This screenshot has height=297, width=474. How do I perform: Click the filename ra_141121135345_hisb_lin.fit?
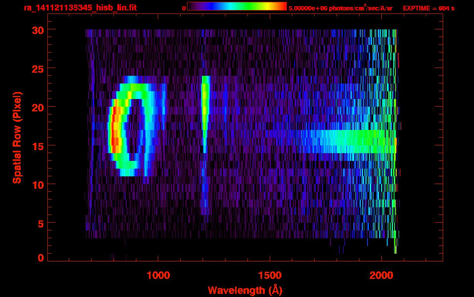(x=80, y=7)
